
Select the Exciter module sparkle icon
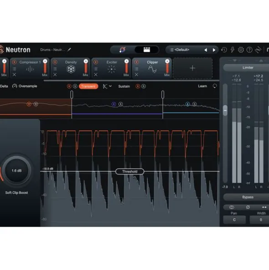coord(112,69)
